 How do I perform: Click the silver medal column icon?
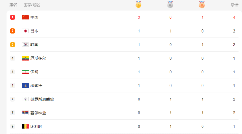(x=170, y=5)
